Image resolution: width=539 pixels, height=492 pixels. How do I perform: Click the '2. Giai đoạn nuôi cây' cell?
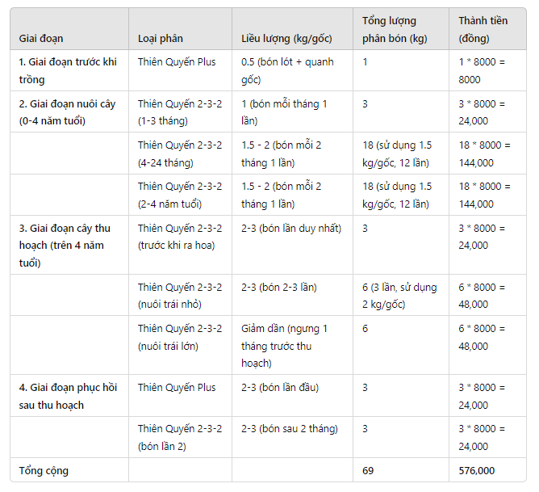[x=69, y=111]
